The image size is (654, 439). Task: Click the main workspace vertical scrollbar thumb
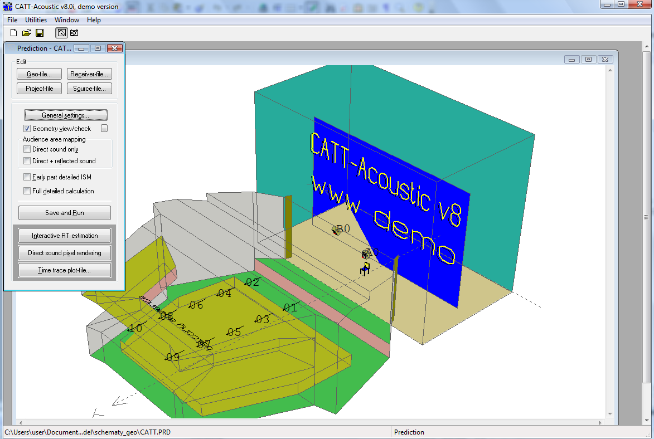point(647,217)
